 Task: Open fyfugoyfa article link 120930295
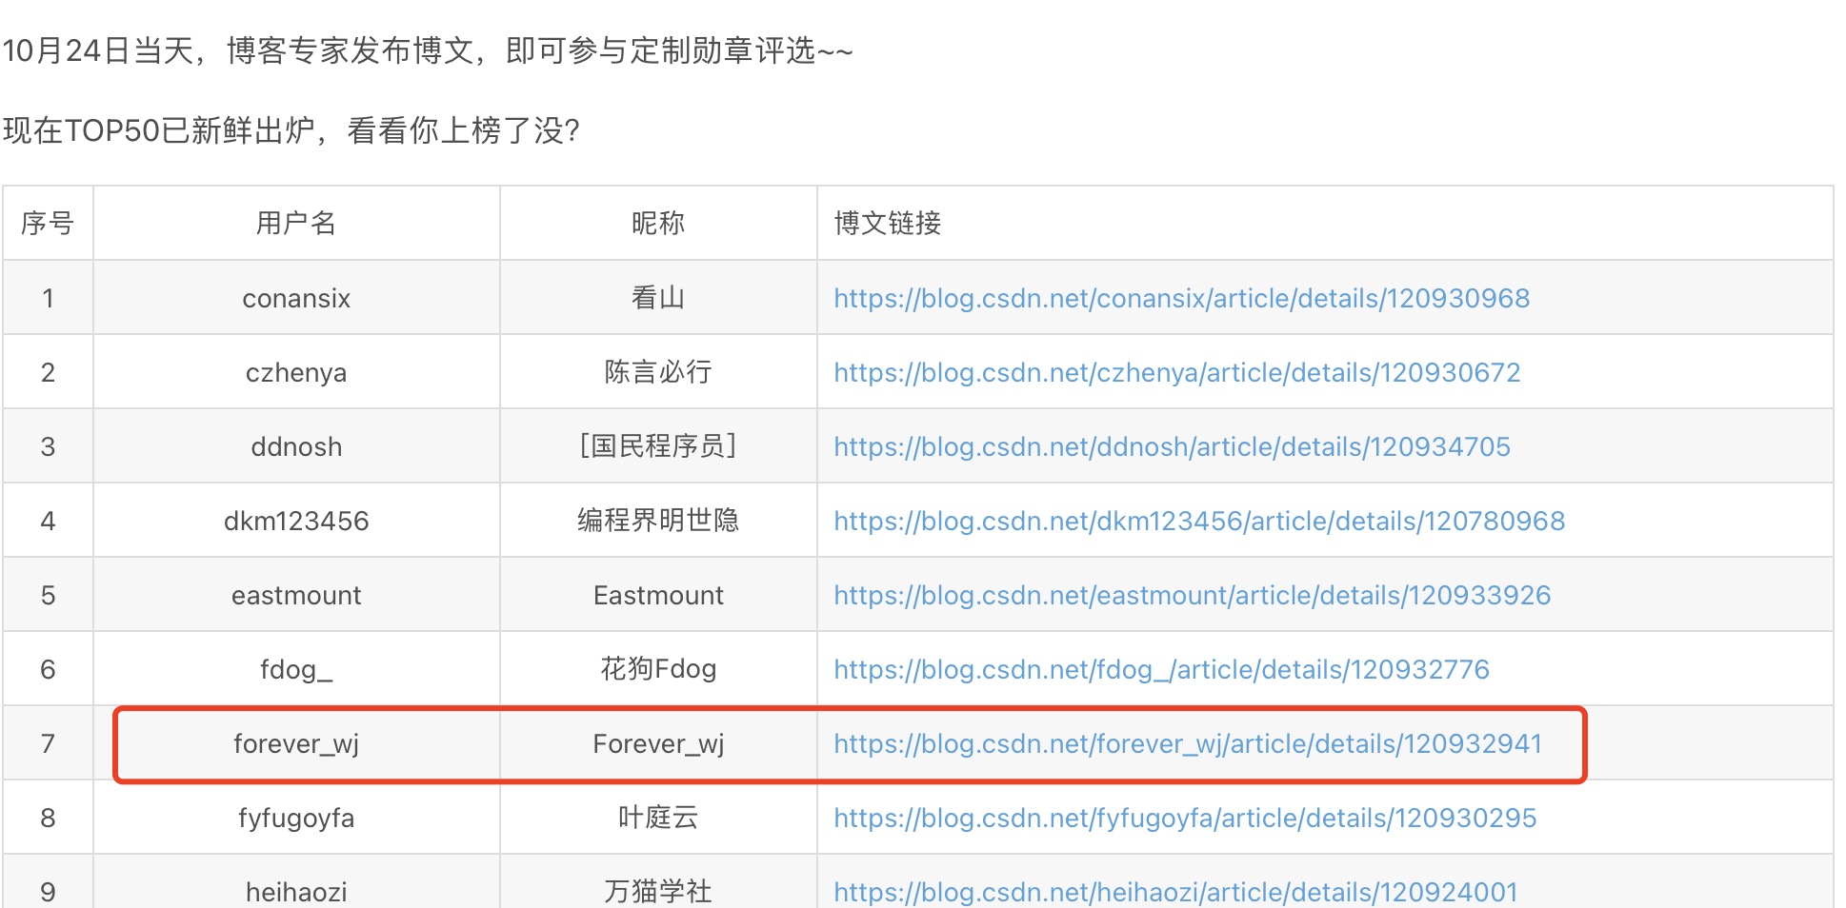[1185, 818]
